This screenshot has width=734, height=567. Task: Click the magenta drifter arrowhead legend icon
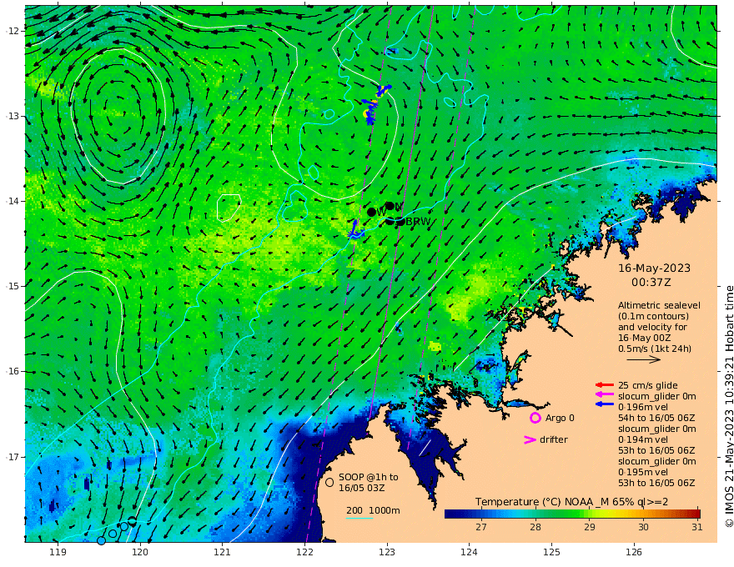(x=530, y=439)
